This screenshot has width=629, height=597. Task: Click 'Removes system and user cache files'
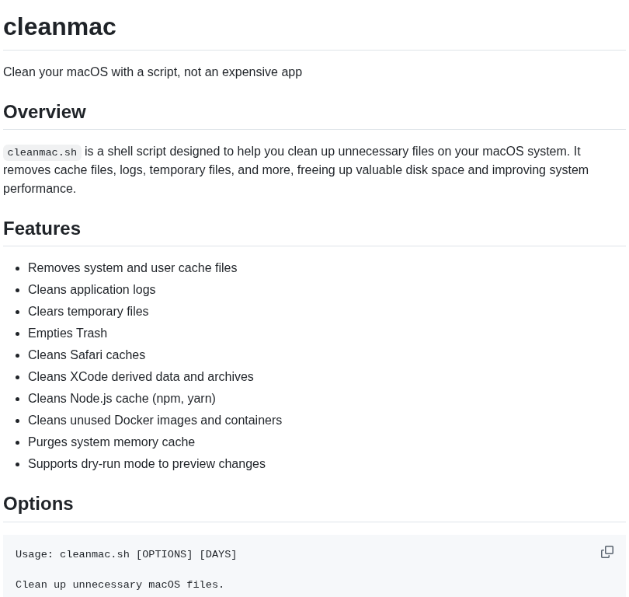click(132, 267)
